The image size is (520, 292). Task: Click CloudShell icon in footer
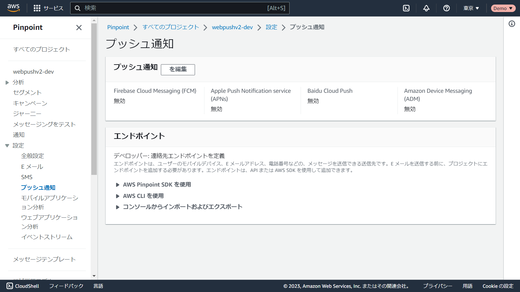10,286
